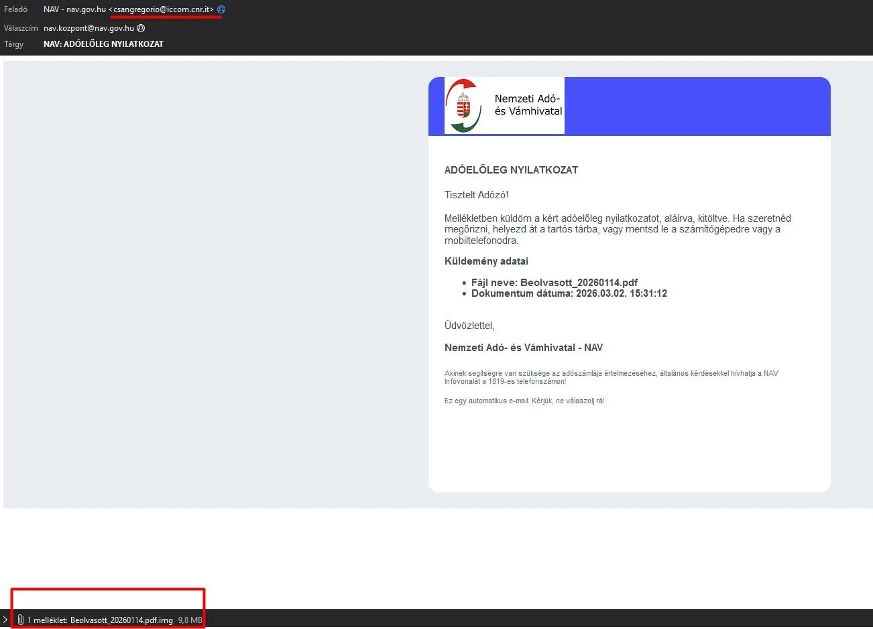Click the subject line NAV: ADÓELŐLEG NYILATKOZAT
Viewport: 873px width, 629px height.
(103, 44)
